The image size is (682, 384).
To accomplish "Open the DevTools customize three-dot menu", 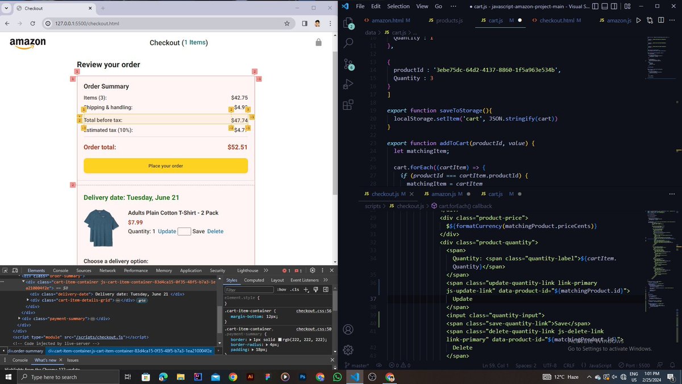I will [x=323, y=271].
